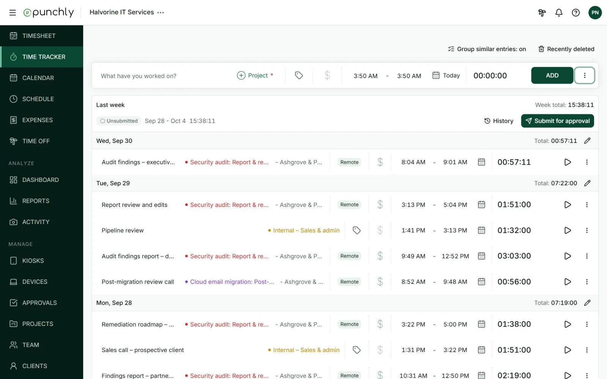This screenshot has width=607, height=379.
Task: Open the time off palm icon in header
Action: pyautogui.click(x=542, y=13)
